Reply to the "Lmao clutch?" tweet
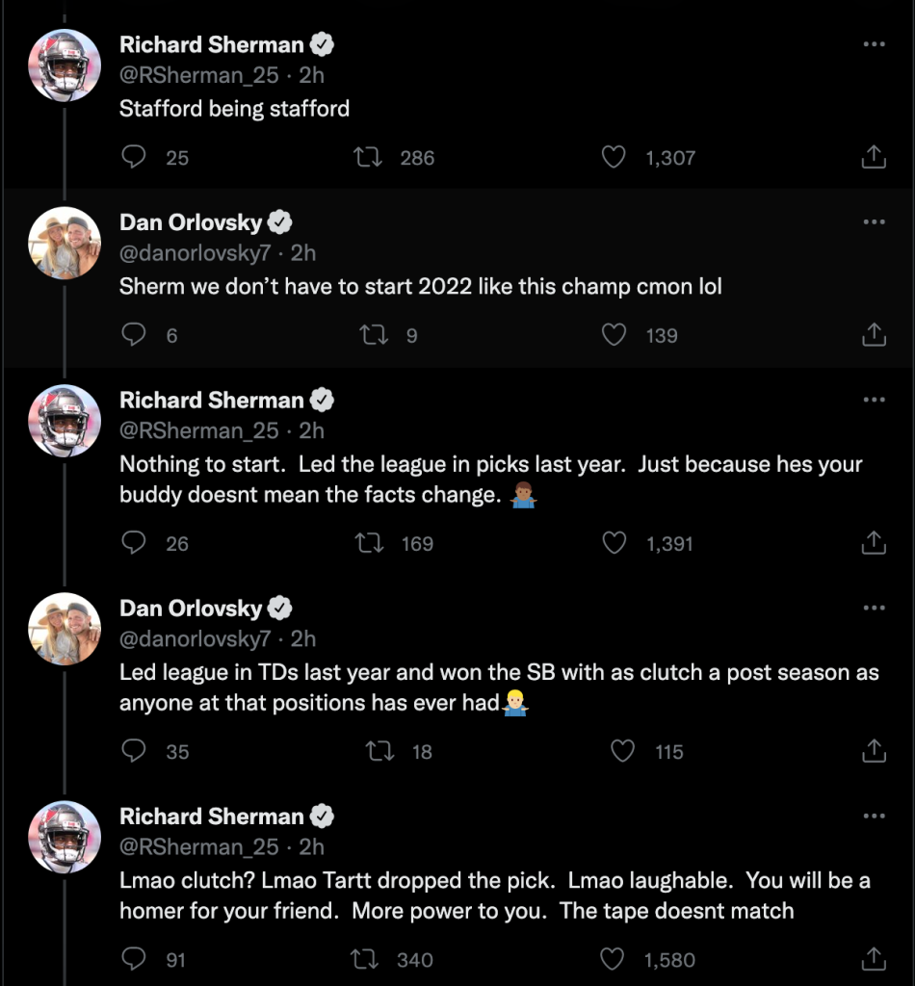The height and width of the screenshot is (986, 915). click(x=133, y=958)
